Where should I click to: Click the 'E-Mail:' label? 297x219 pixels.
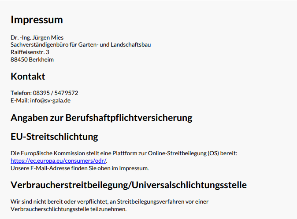[19, 100]
